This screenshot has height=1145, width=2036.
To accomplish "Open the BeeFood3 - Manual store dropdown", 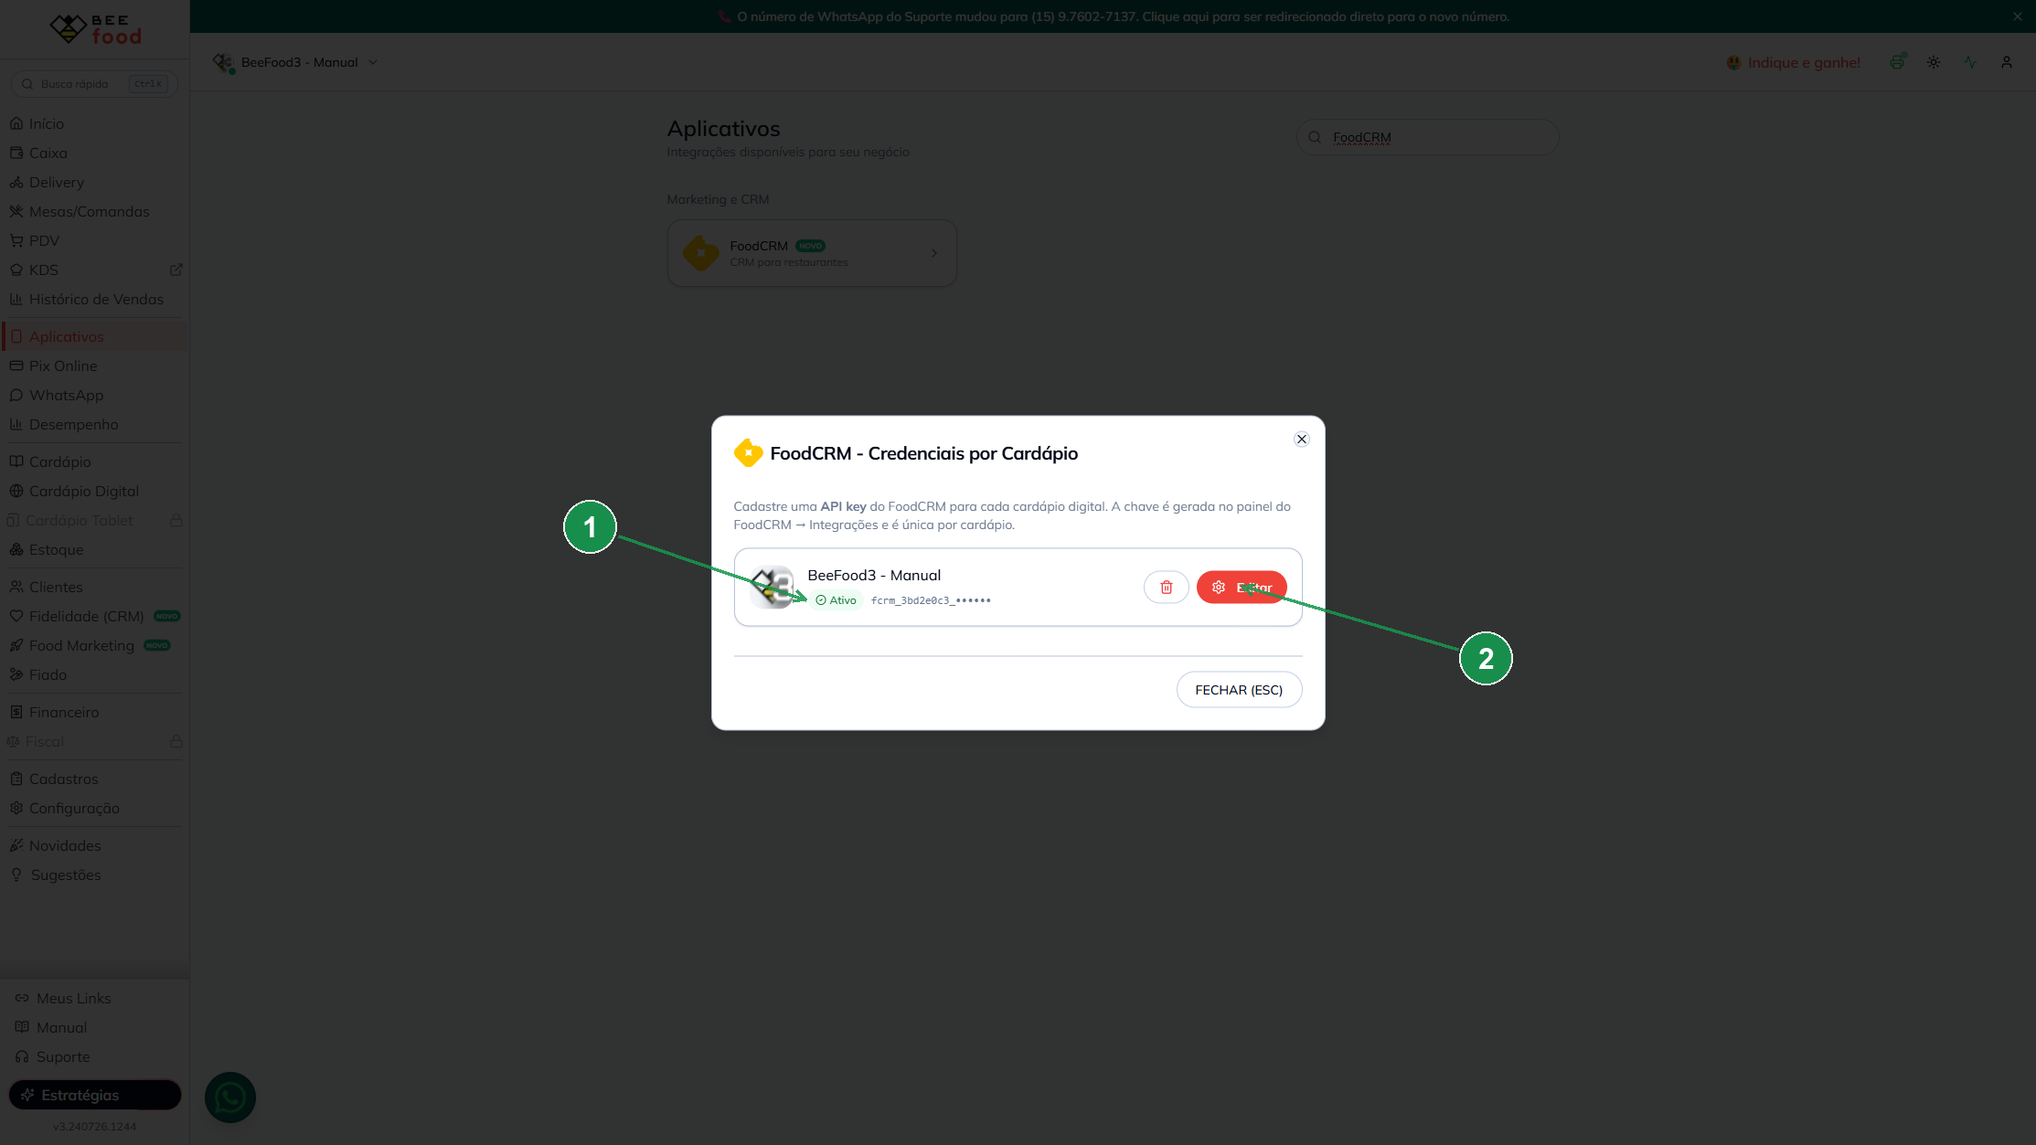I will tap(296, 62).
